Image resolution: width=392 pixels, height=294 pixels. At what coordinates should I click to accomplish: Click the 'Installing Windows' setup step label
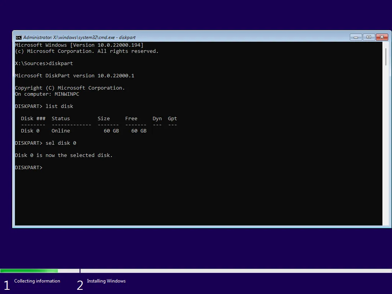point(106,281)
